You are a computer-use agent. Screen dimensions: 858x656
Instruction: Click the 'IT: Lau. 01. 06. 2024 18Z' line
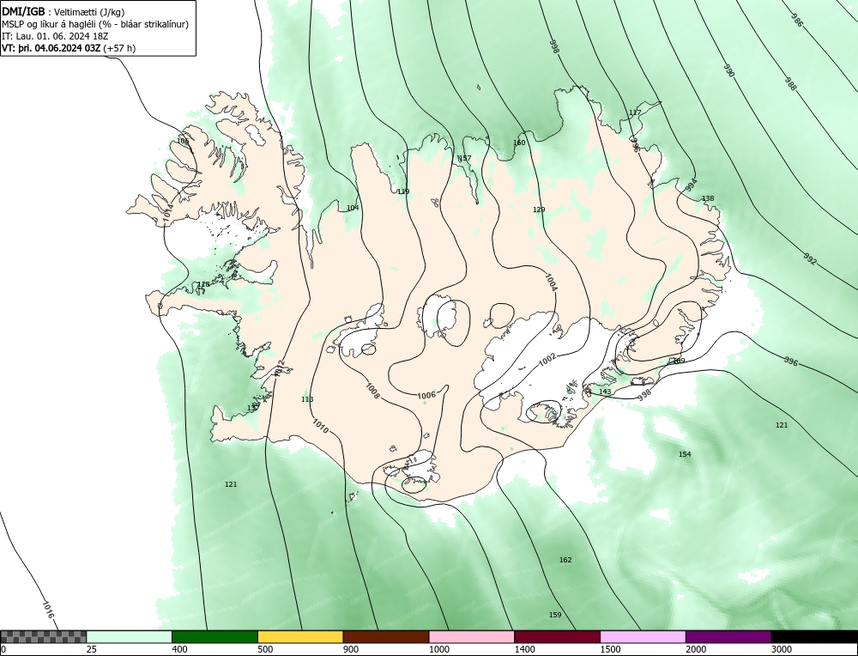[55, 36]
